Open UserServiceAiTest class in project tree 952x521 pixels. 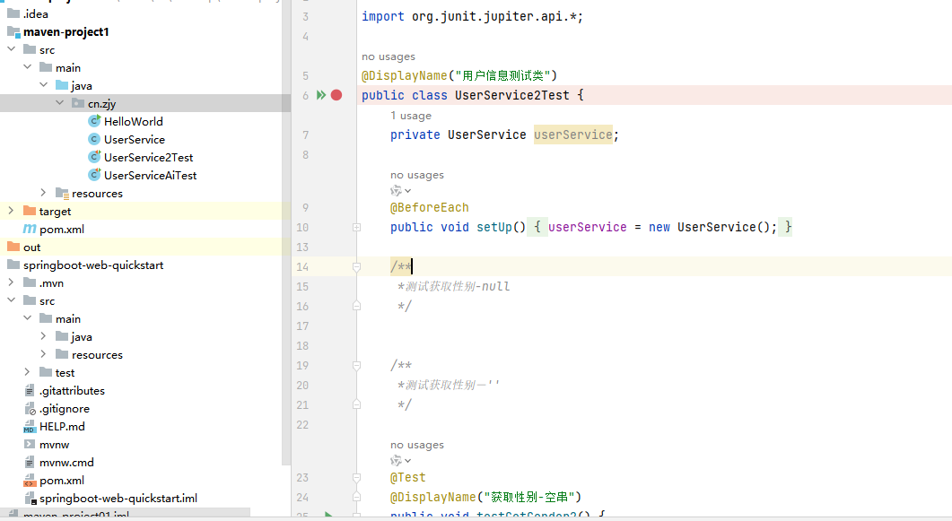[150, 175]
